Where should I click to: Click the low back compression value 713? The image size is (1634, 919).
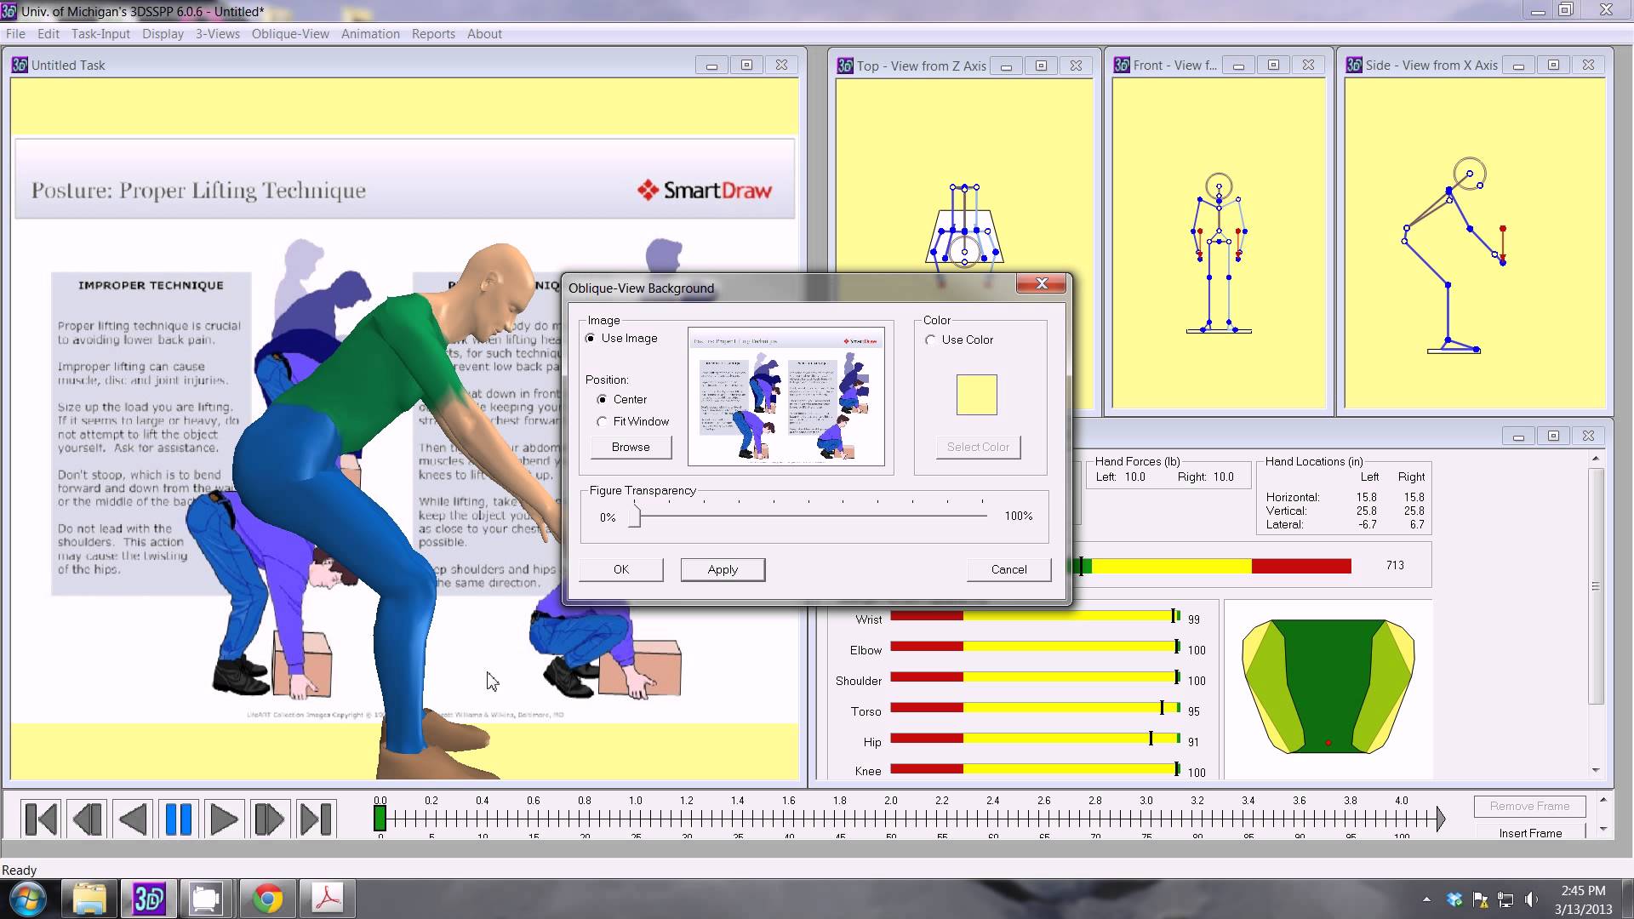[x=1395, y=566]
